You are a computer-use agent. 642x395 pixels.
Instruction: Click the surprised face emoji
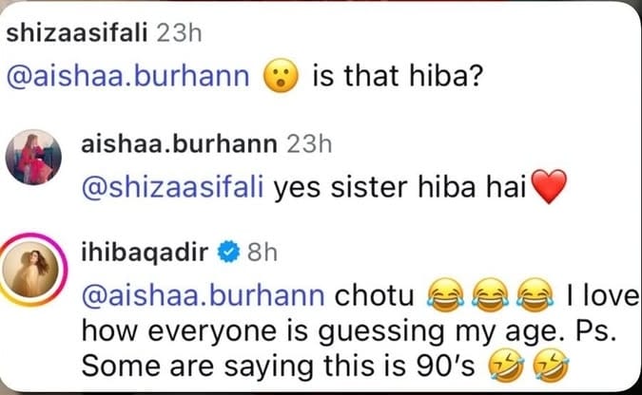[x=284, y=75]
